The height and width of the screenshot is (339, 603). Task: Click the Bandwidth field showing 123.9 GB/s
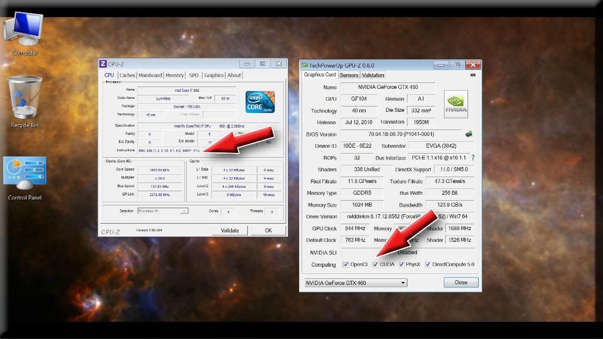point(449,205)
